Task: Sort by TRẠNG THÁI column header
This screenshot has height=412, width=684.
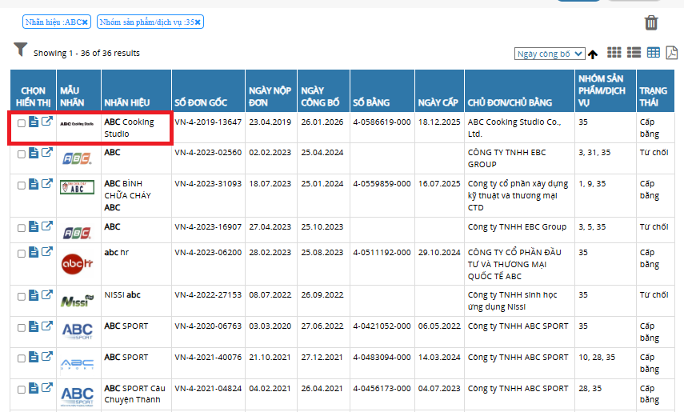Action: tap(654, 97)
